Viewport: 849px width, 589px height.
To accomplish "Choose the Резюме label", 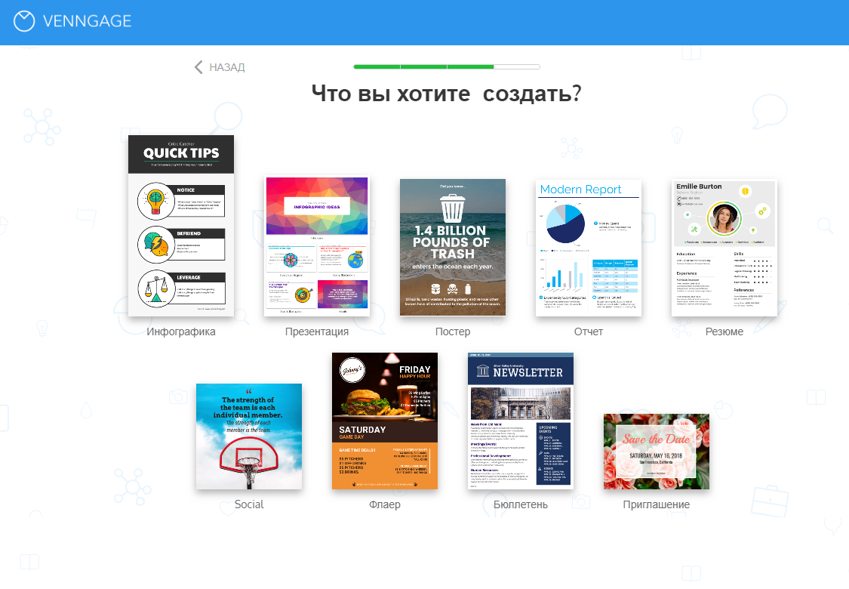I will tap(724, 332).
